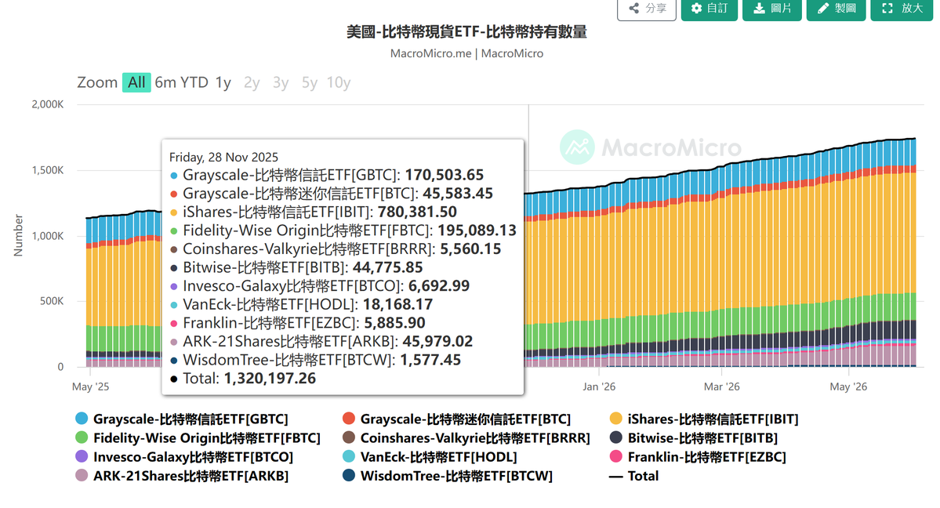Select the All zoom range
Image resolution: width=940 pixels, height=508 pixels.
click(x=136, y=82)
